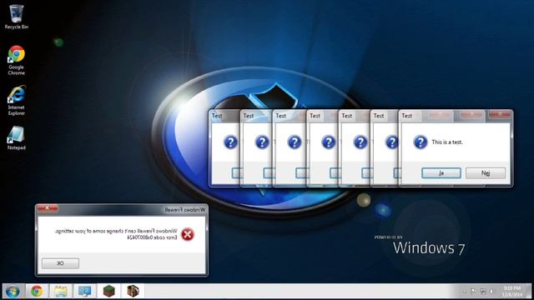This screenshot has width=534, height=300.
Task: Open the Action Center flag icon
Action: point(474,292)
